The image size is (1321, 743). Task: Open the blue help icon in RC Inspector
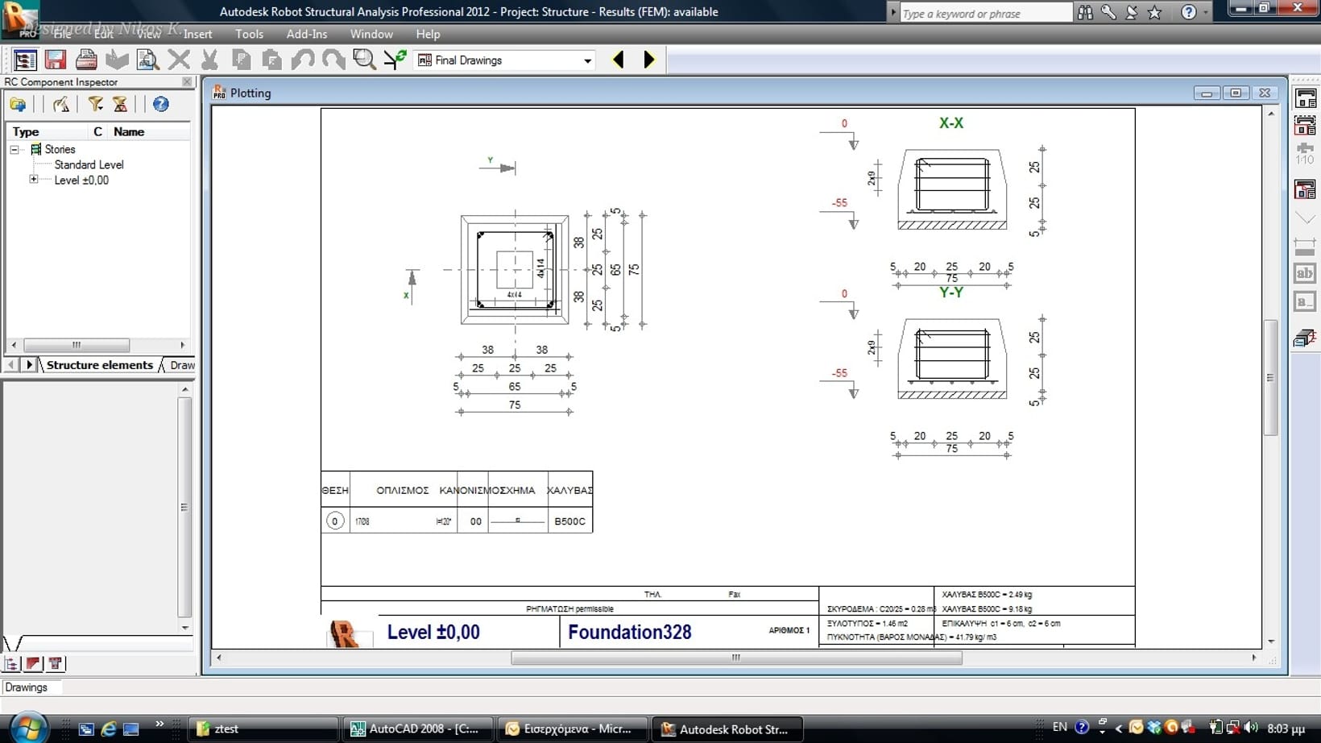[x=161, y=104]
